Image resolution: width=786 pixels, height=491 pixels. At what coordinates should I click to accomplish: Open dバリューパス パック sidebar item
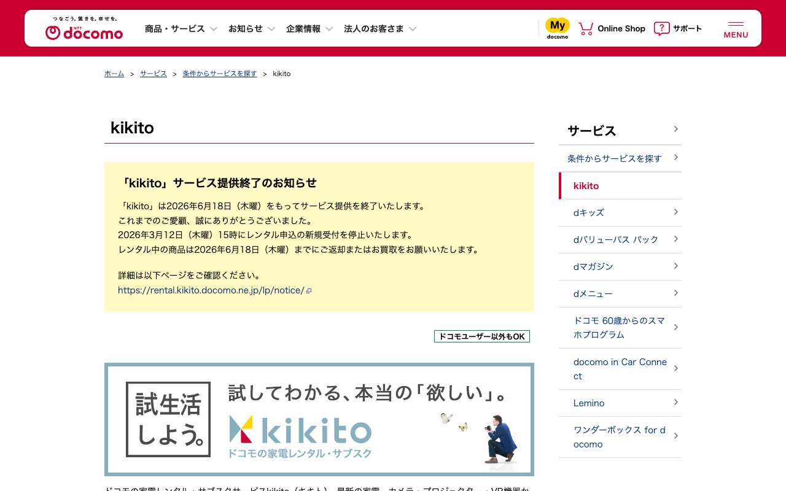click(620, 239)
